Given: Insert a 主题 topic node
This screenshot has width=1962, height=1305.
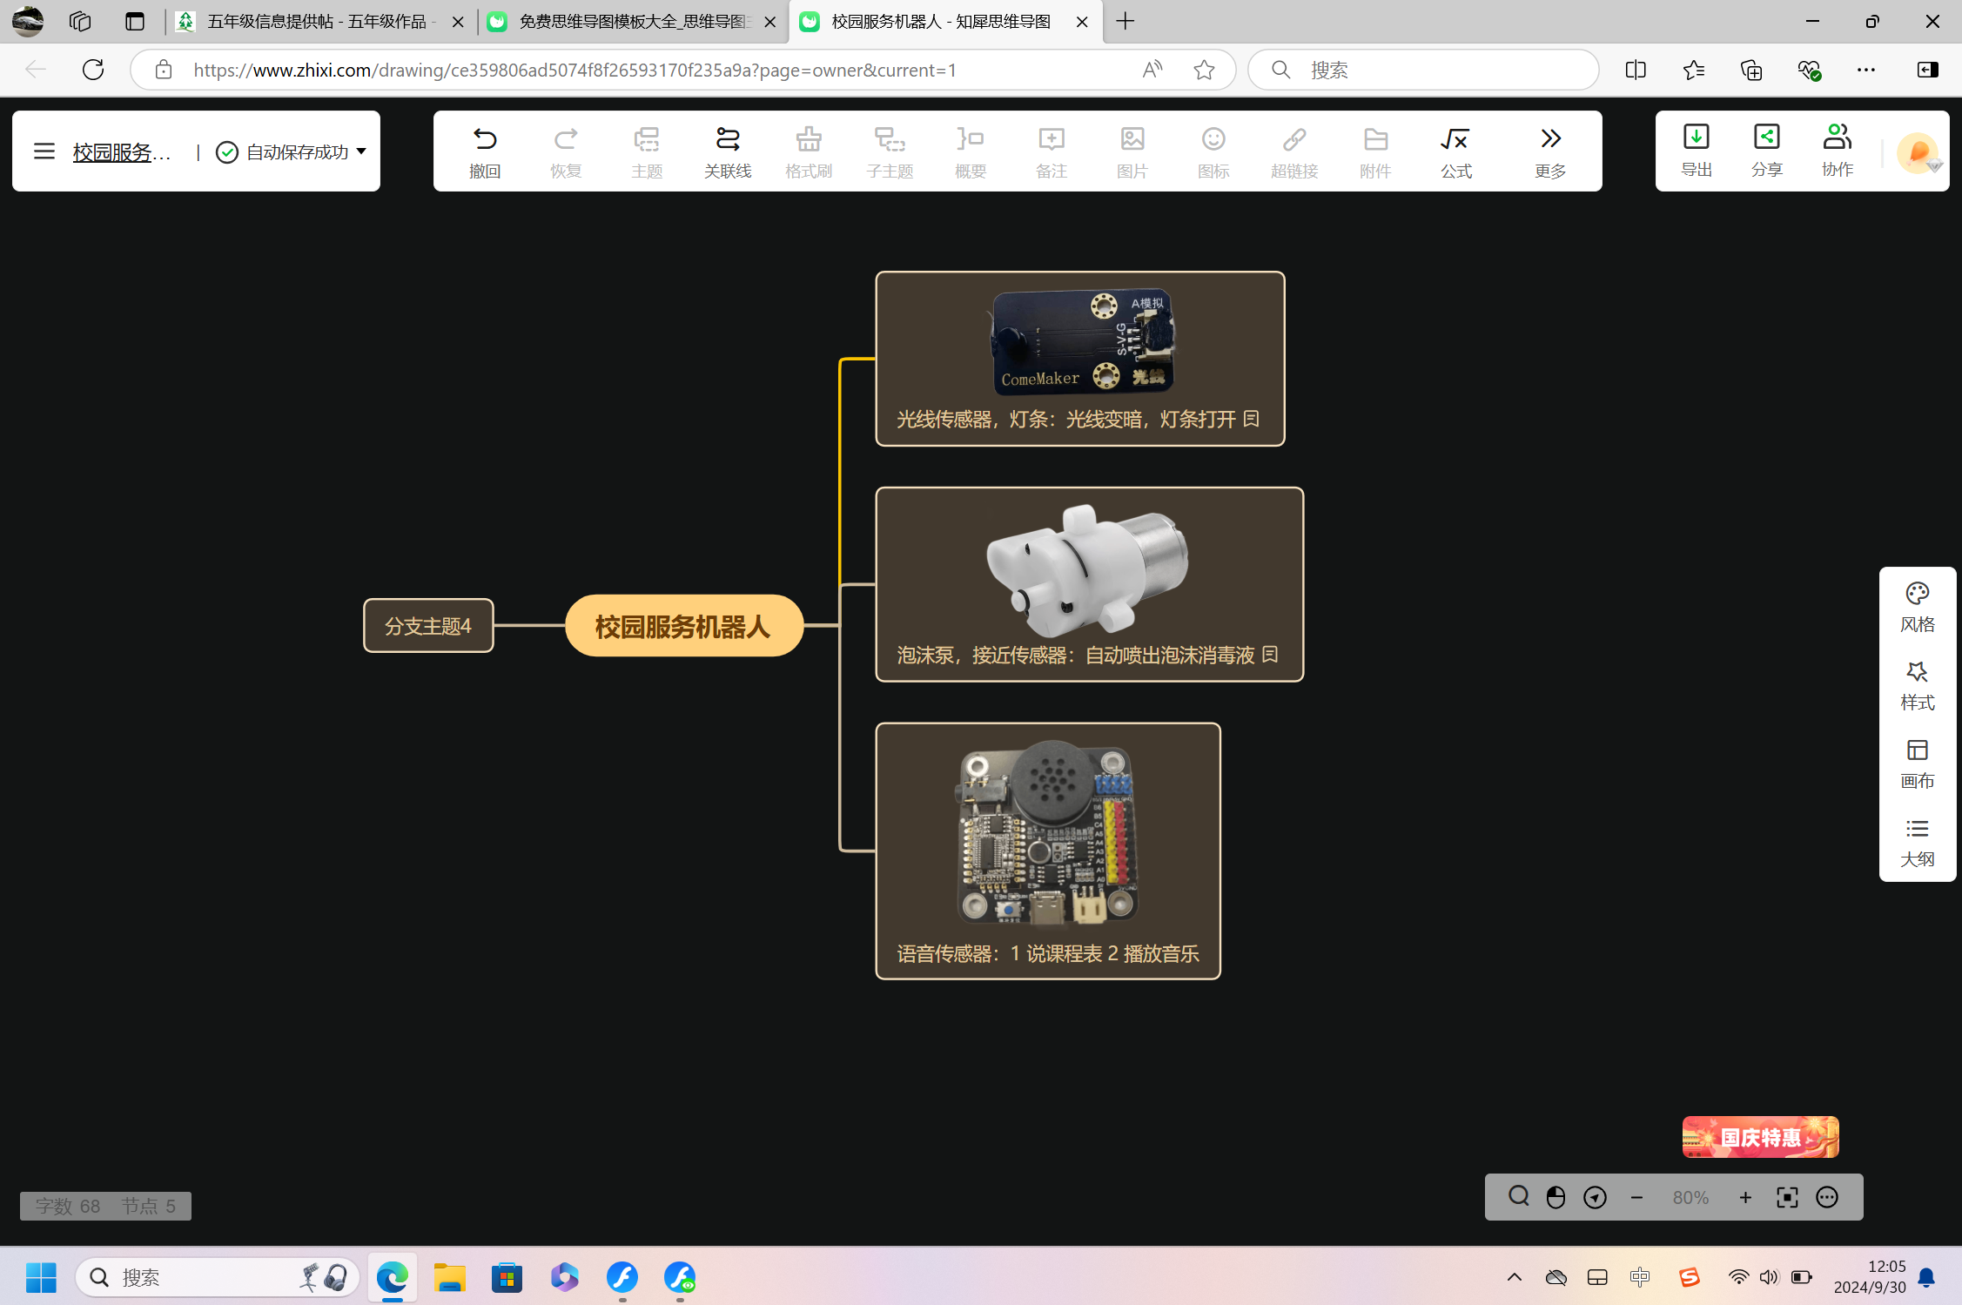Looking at the screenshot, I should 647,151.
